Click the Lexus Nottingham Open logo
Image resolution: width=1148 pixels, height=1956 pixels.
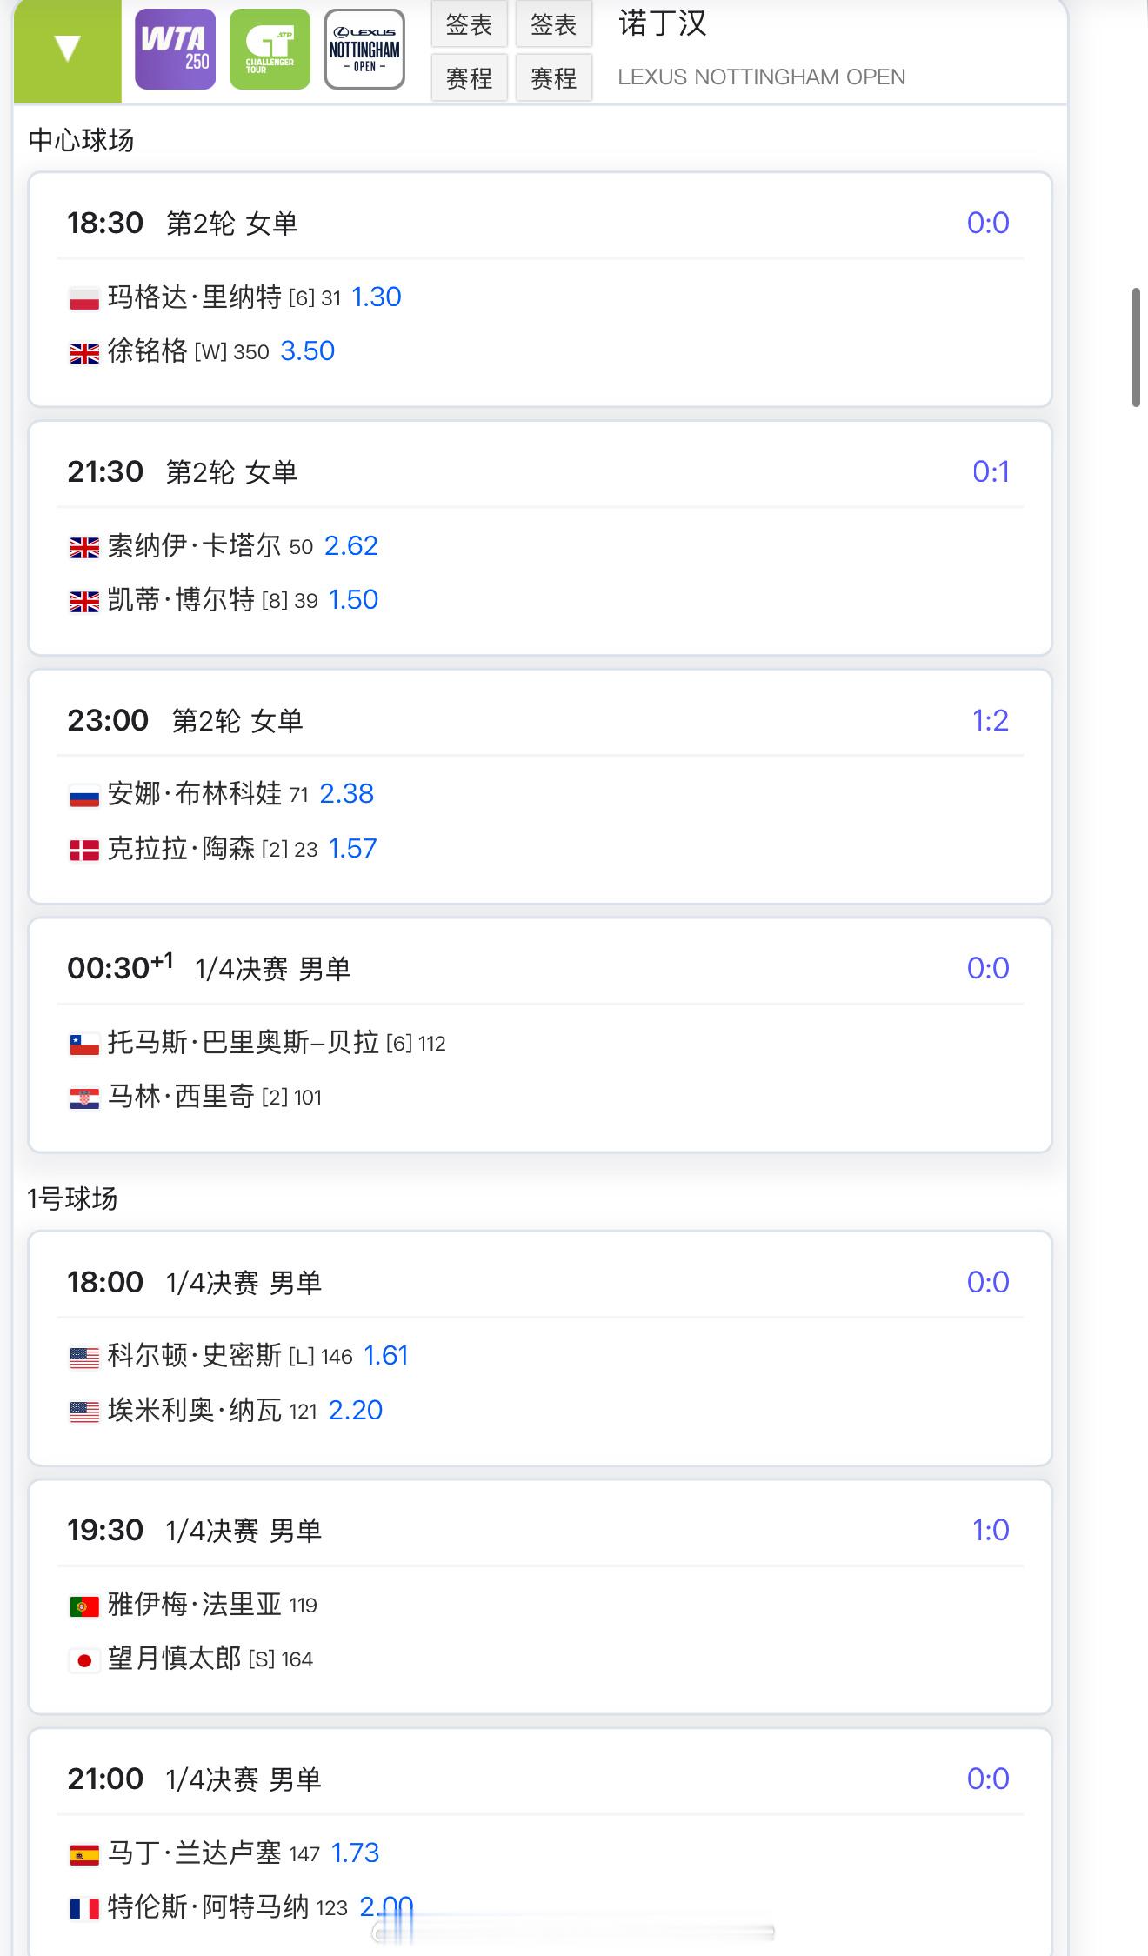tap(364, 50)
